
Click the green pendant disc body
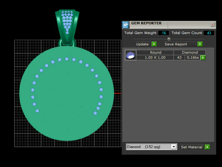[67, 94]
